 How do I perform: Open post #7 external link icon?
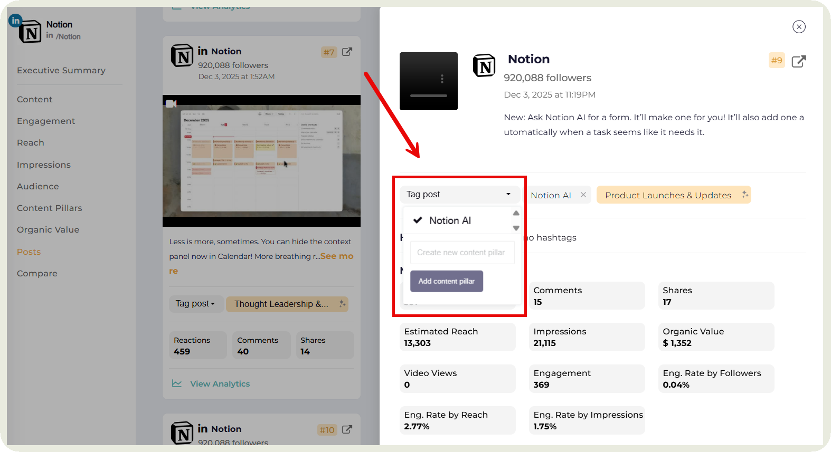(347, 52)
